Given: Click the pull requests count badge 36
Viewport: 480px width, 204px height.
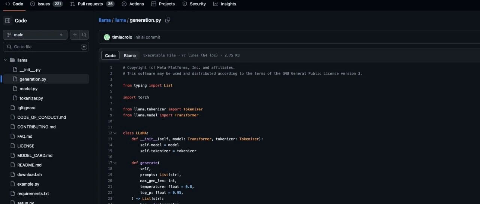Looking at the screenshot, I should [x=110, y=4].
